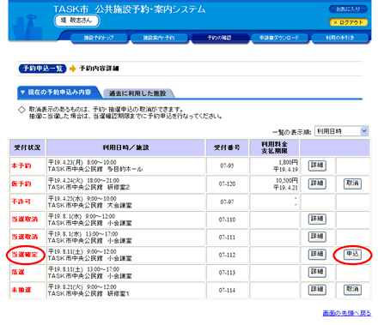The height and width of the screenshot is (325, 378).
Task: Cancel lottery entry 07-114 with 取消
Action: pos(352,290)
